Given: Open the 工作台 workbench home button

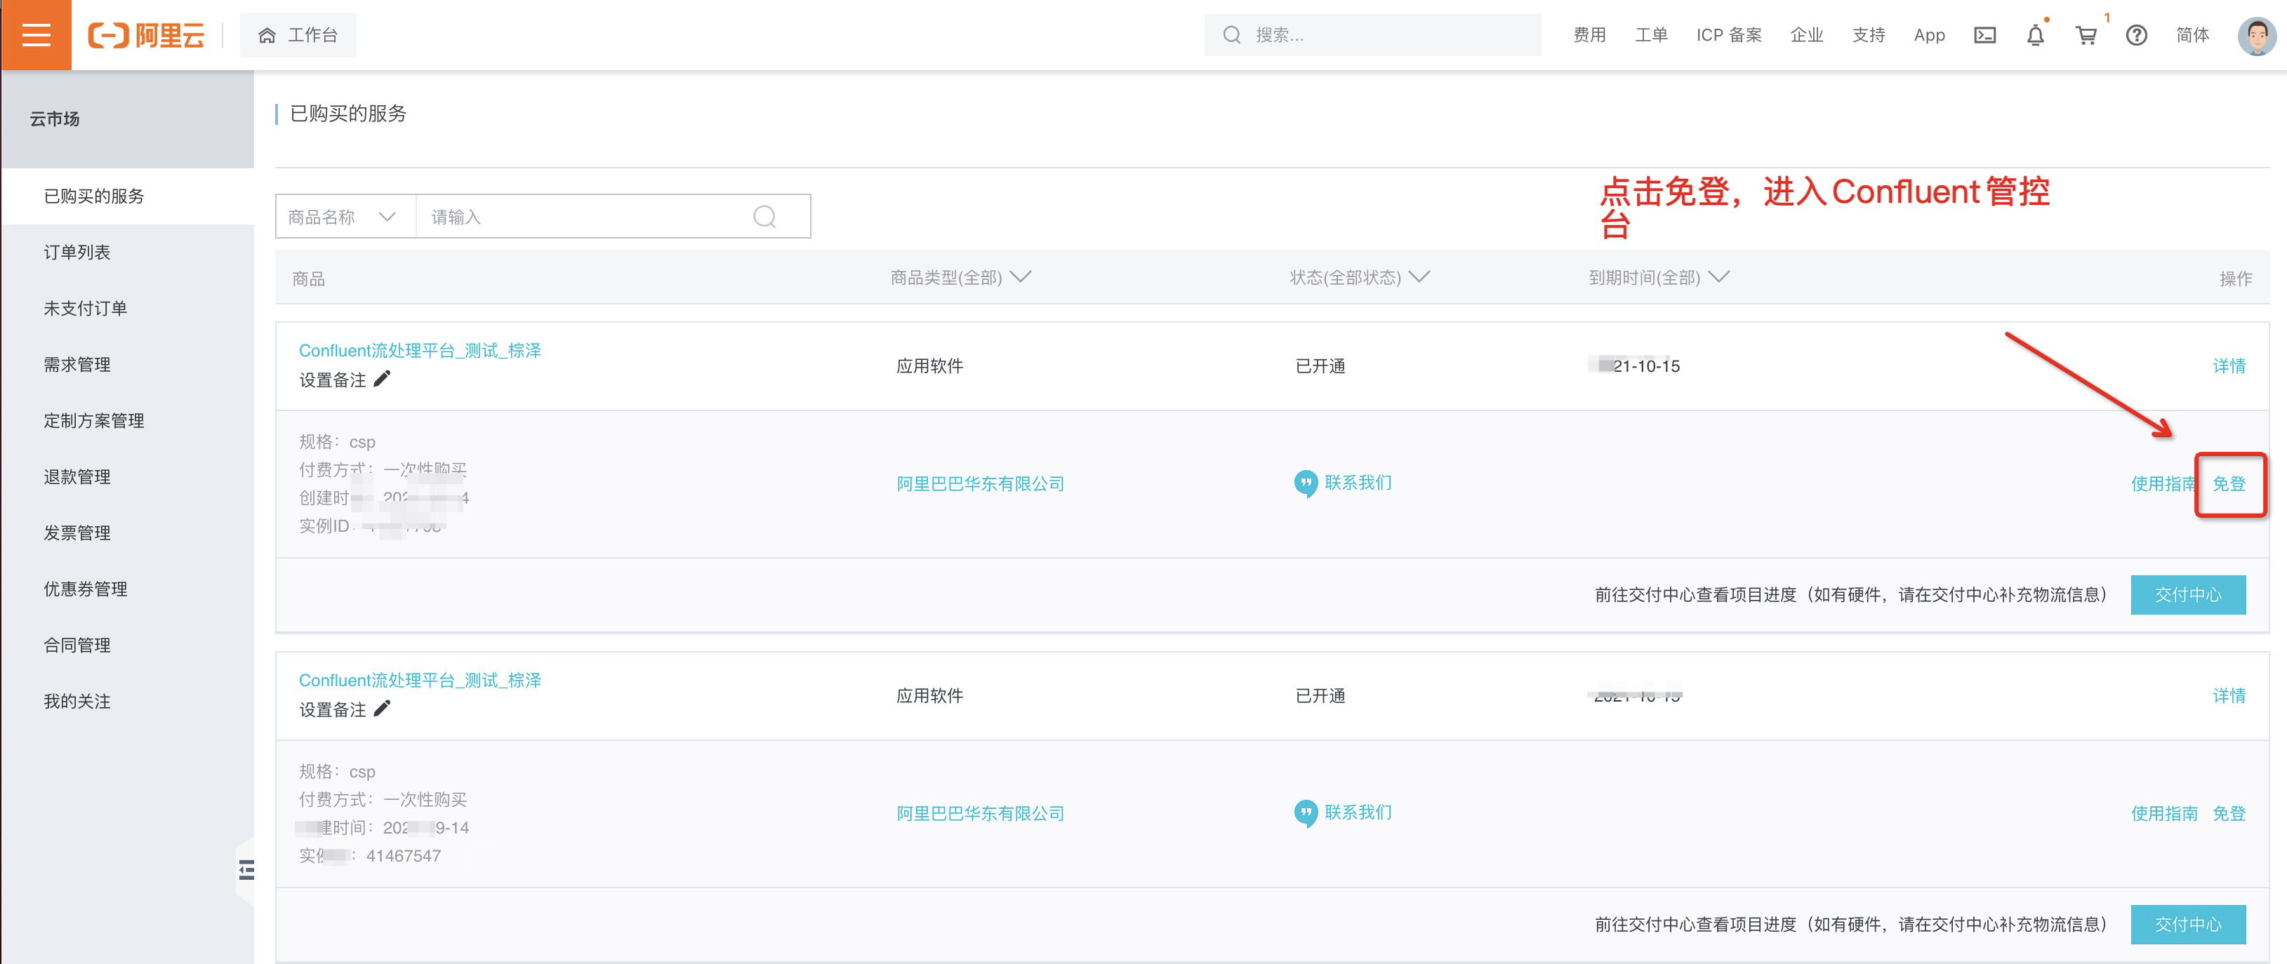Looking at the screenshot, I should (298, 36).
